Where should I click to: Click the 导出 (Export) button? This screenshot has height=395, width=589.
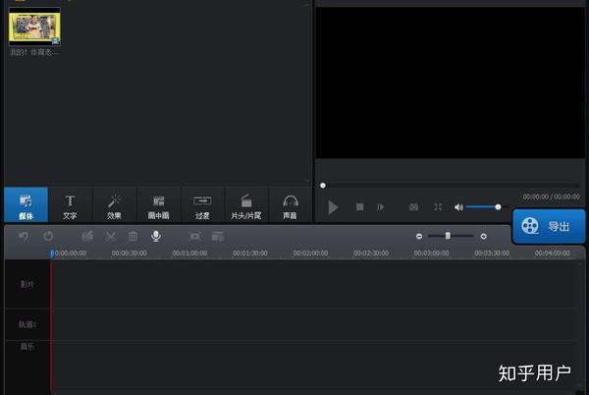[549, 226]
